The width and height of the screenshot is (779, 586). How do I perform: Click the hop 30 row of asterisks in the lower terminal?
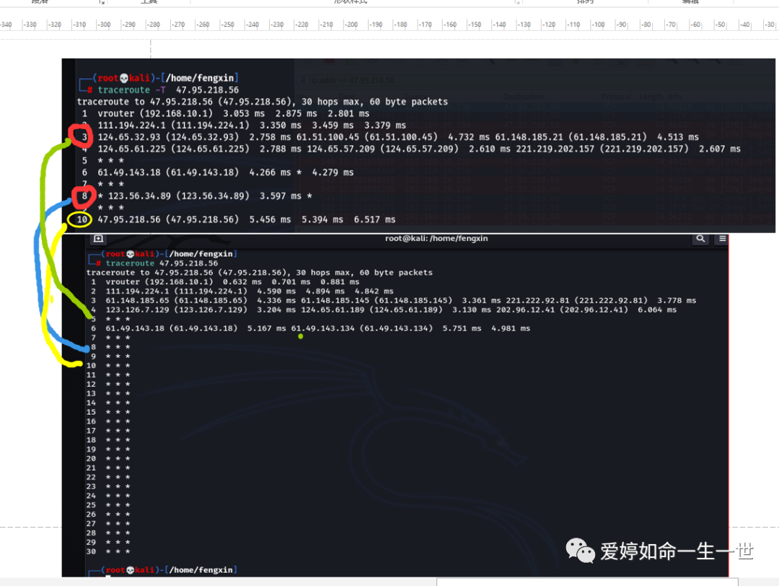[x=108, y=551]
